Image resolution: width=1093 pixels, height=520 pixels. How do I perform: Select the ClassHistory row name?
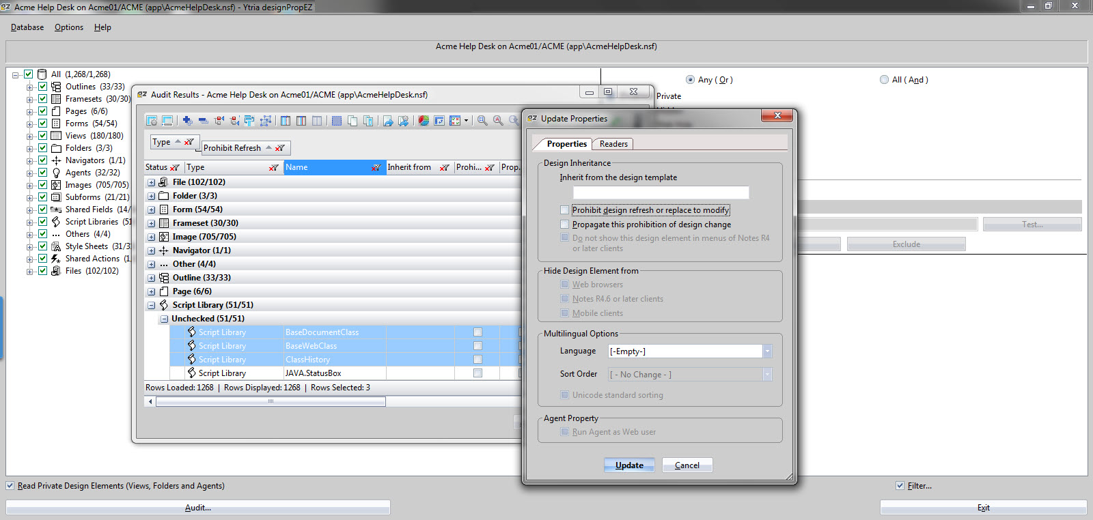(x=307, y=360)
